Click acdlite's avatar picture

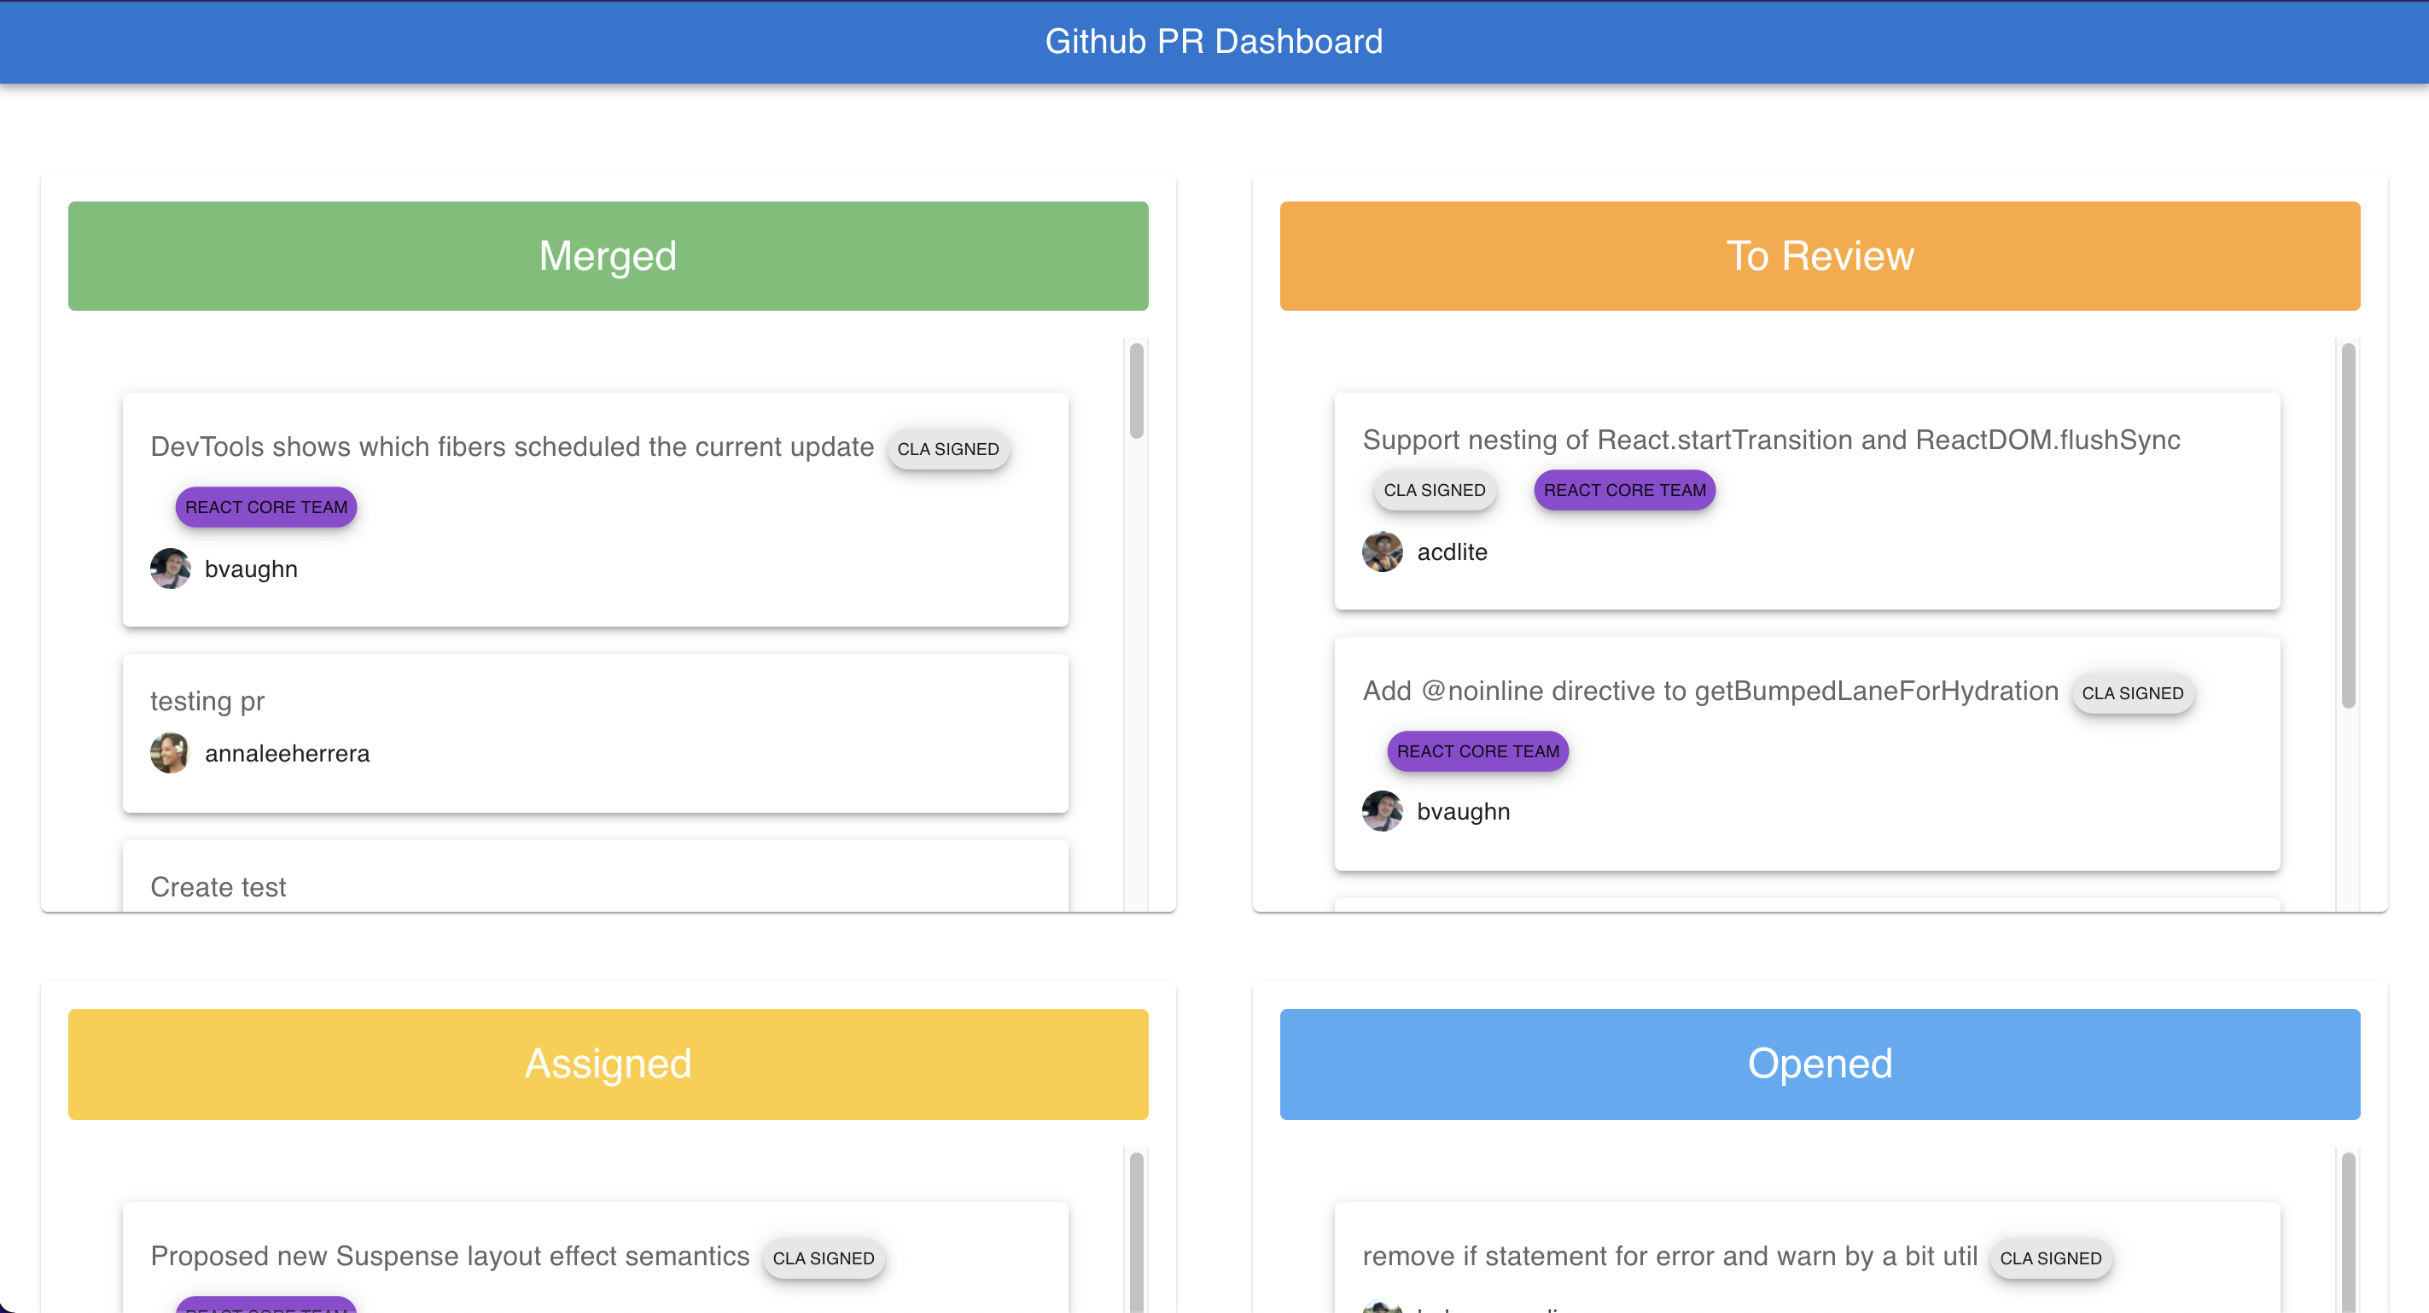[x=1382, y=551]
